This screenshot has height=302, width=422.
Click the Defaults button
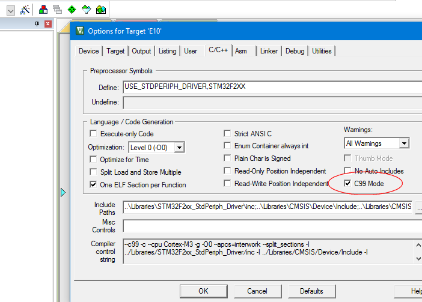coord(311,291)
